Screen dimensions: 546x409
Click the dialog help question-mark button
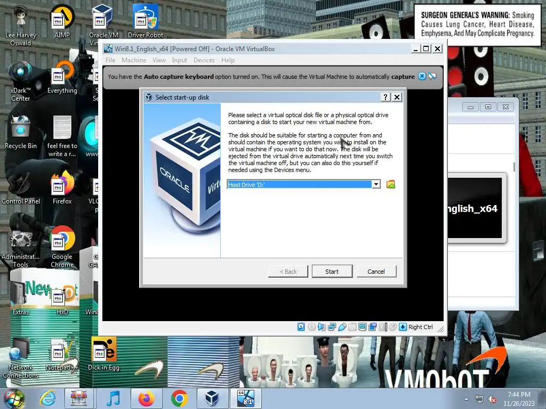385,97
